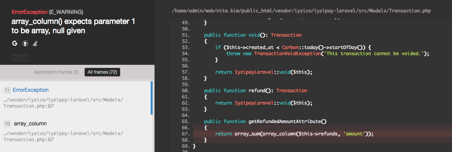Click the array_column() error message text
The image size is (452, 152).
point(73,26)
